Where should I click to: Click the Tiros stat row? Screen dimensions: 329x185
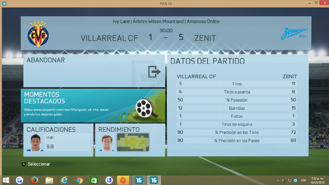[x=237, y=84]
